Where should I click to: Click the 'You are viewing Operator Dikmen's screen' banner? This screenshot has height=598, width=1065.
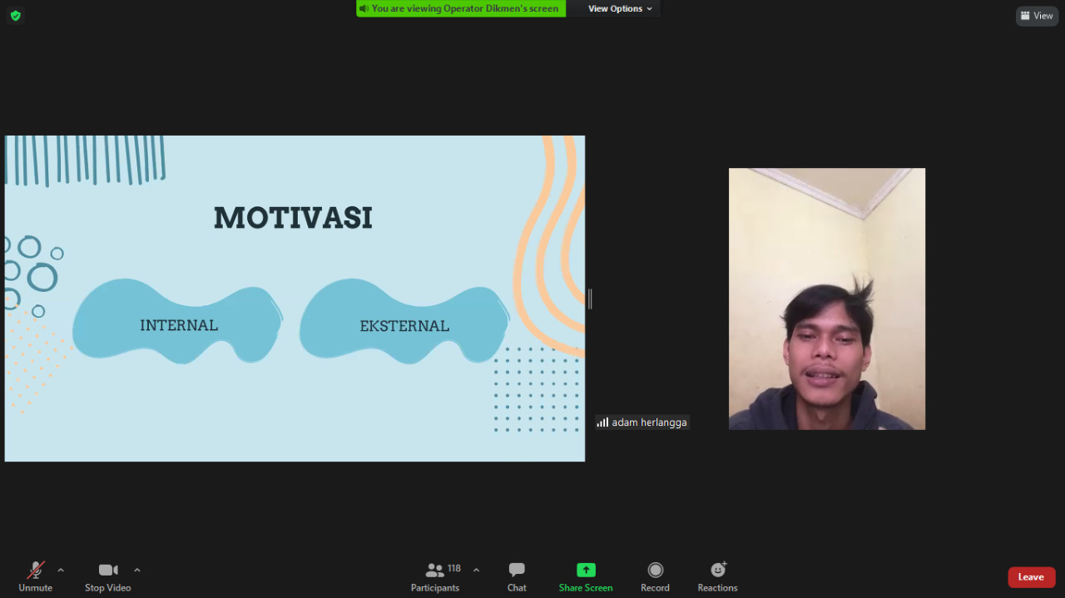[x=461, y=8]
